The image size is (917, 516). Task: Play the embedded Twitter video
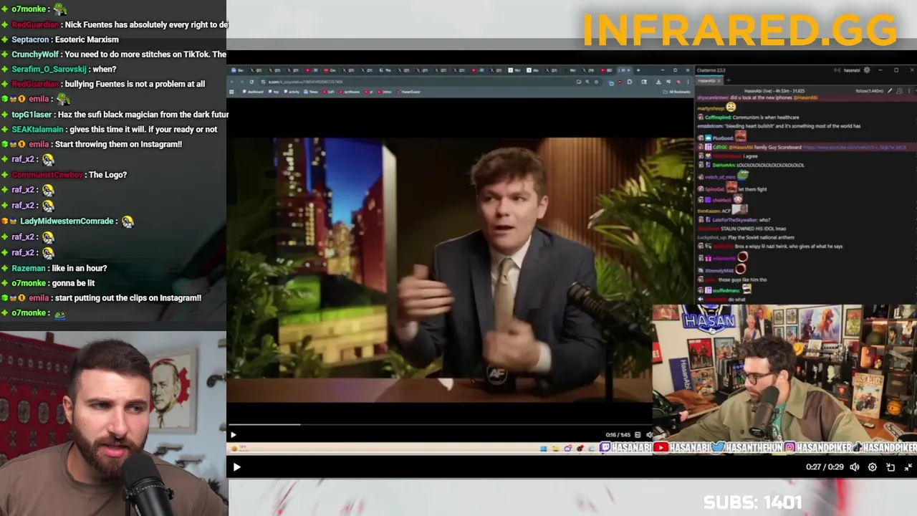click(233, 435)
